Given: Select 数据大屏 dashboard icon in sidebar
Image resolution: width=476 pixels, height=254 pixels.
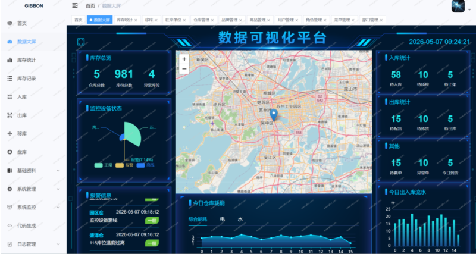Looking at the screenshot, I should 10,42.
